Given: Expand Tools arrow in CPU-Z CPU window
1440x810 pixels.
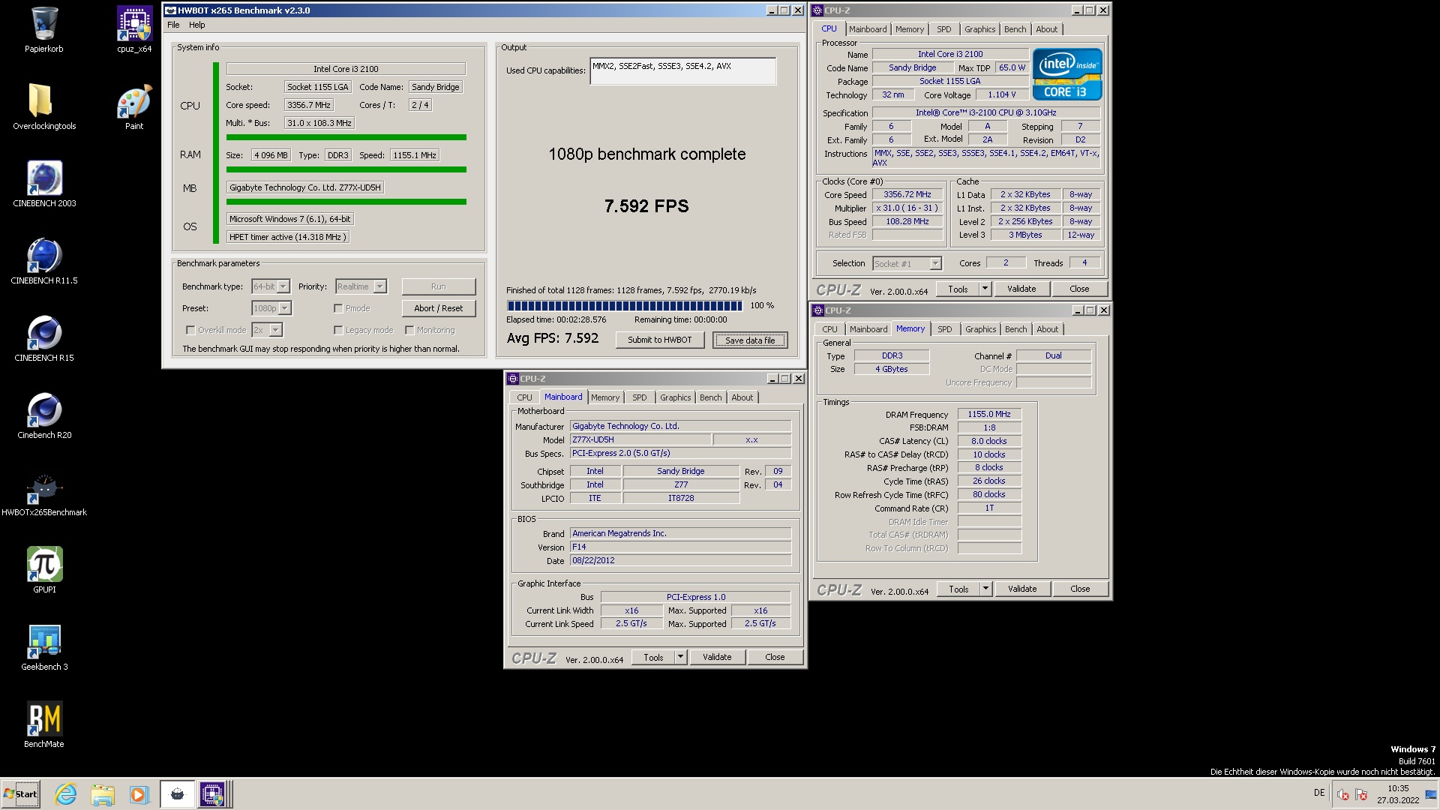Looking at the screenshot, I should click(x=985, y=289).
